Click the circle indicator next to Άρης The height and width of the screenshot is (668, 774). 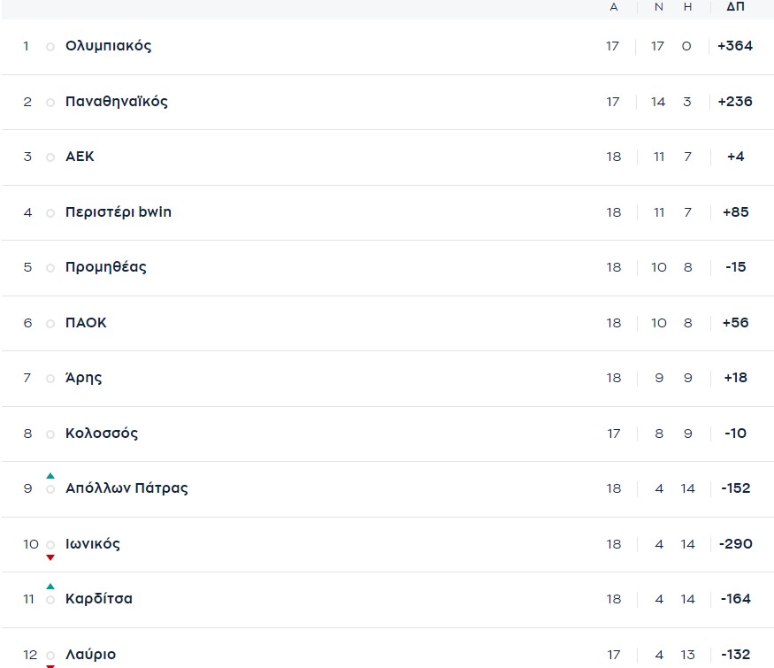click(x=50, y=379)
